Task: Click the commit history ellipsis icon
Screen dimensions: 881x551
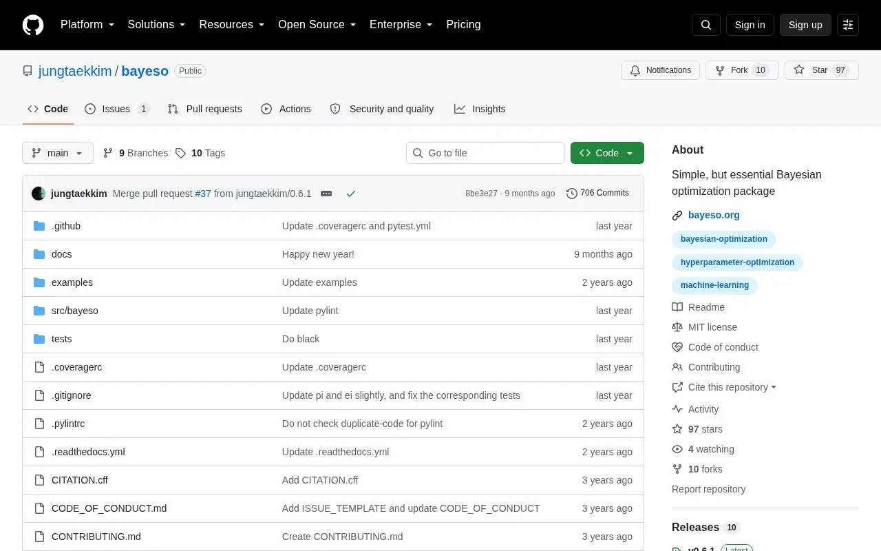Action: [326, 194]
